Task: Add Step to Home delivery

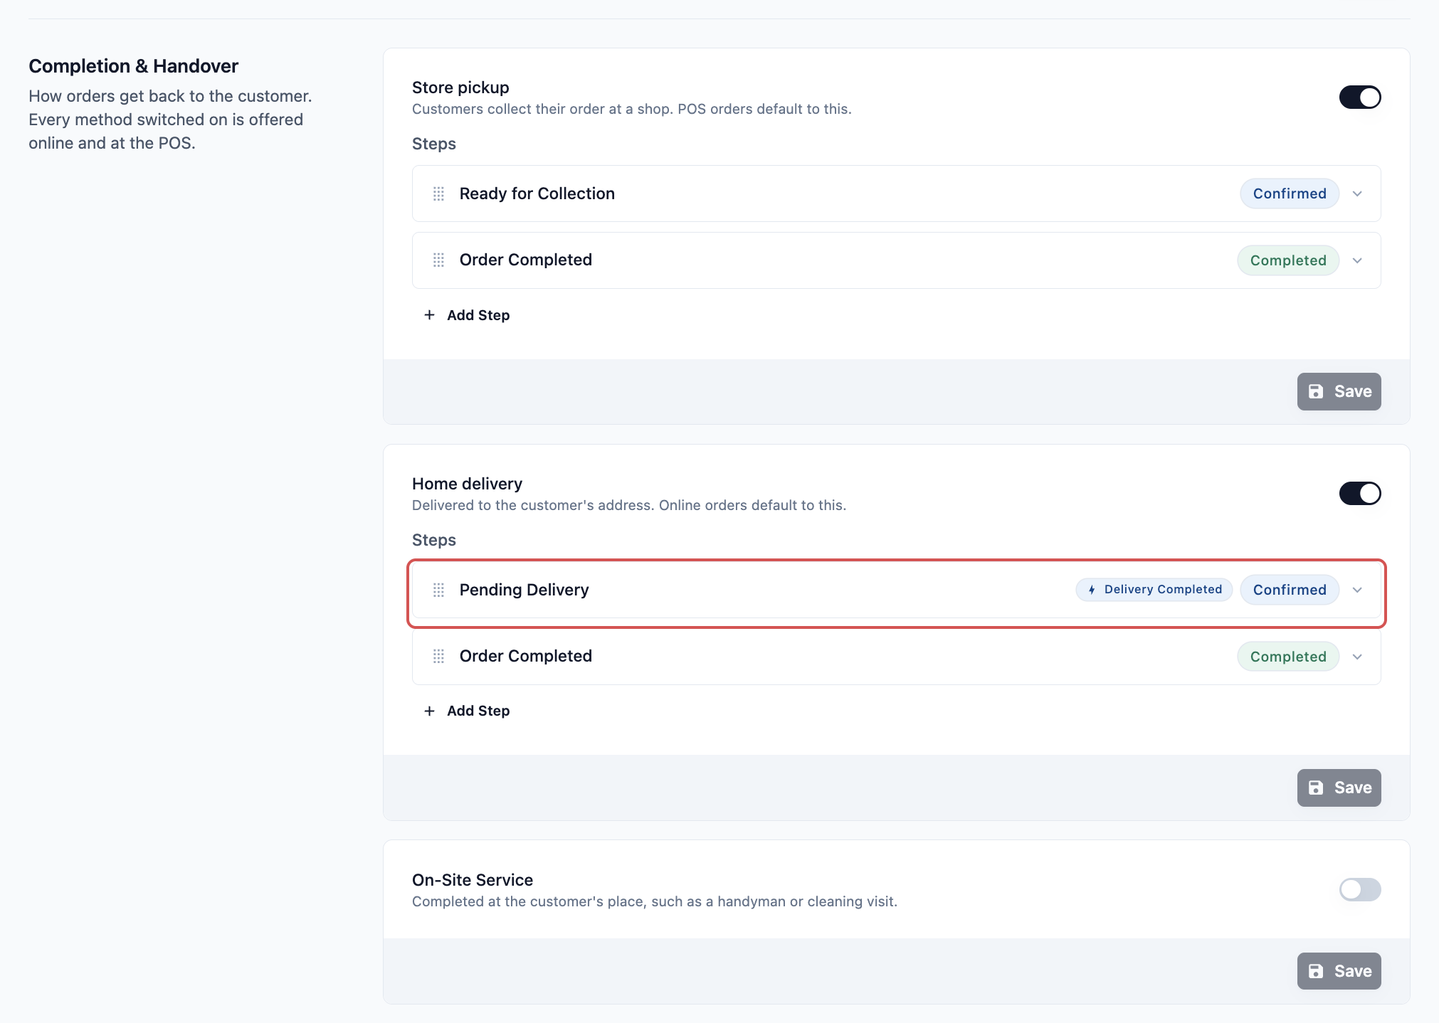Action: point(467,711)
